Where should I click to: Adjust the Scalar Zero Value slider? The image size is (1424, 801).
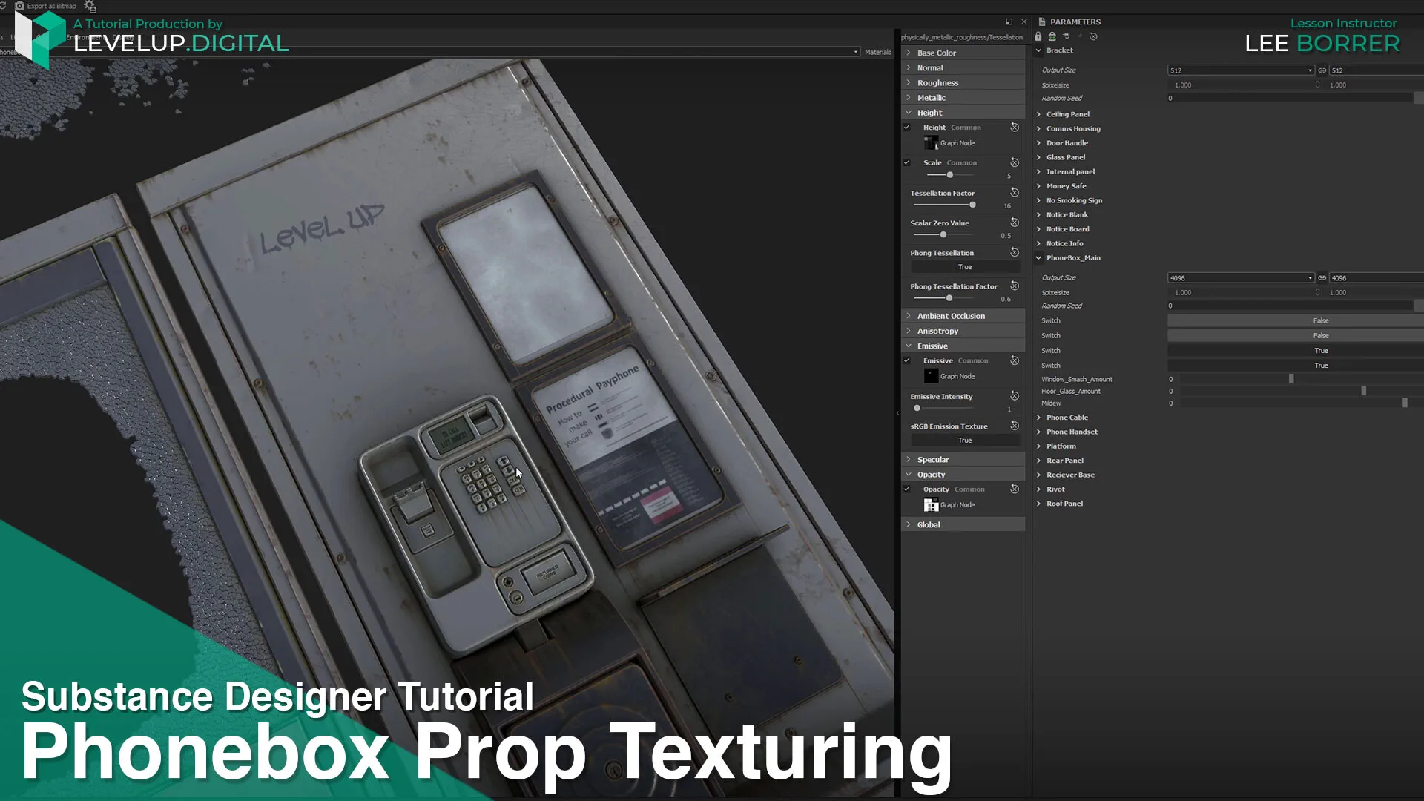point(943,235)
